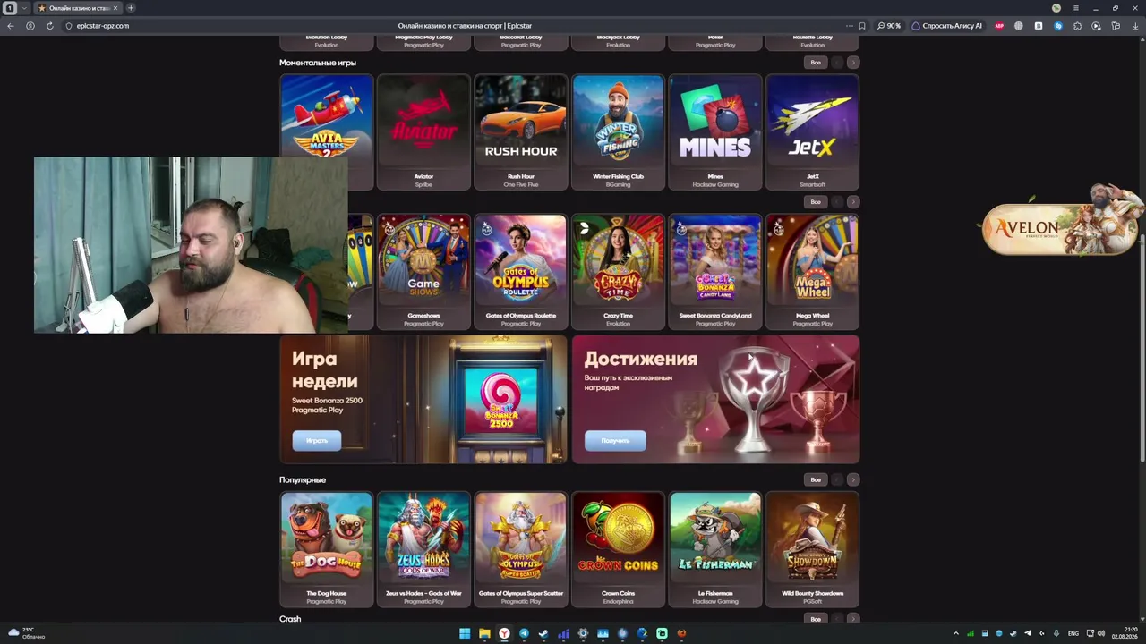Click Все button for Моментальные игры
The height and width of the screenshot is (644, 1146).
click(816, 63)
